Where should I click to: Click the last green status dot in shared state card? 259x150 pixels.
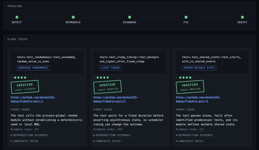coord(190,78)
